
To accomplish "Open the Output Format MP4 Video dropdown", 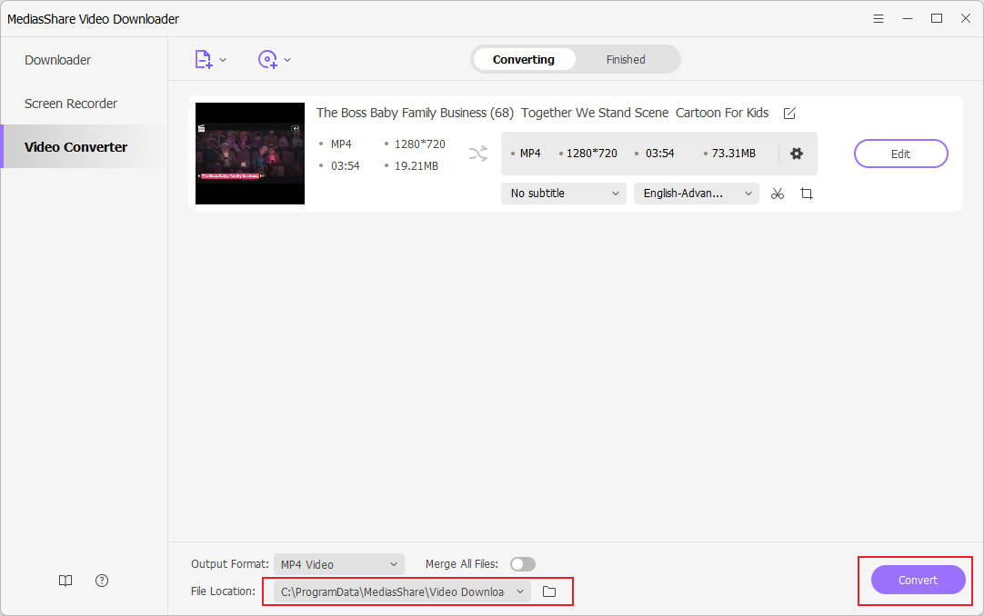I will click(x=339, y=564).
